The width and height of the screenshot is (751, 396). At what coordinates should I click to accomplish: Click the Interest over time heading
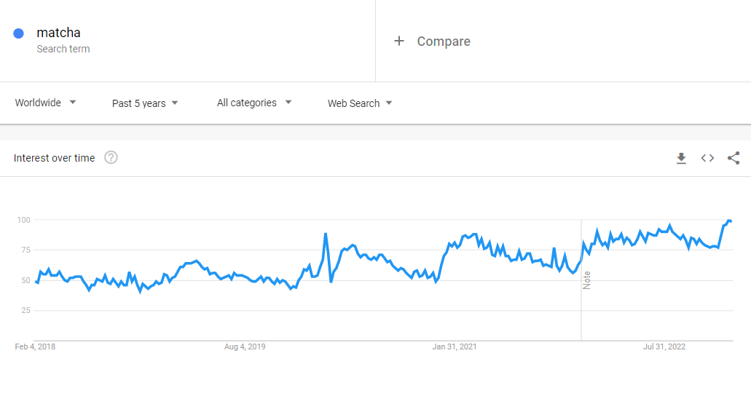pos(55,158)
